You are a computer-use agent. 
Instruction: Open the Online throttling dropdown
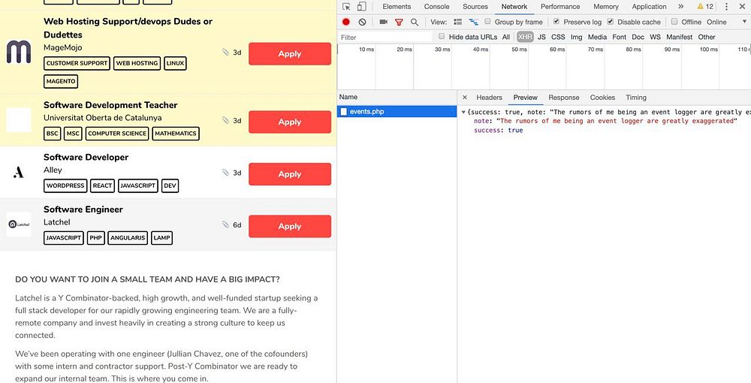click(x=726, y=22)
